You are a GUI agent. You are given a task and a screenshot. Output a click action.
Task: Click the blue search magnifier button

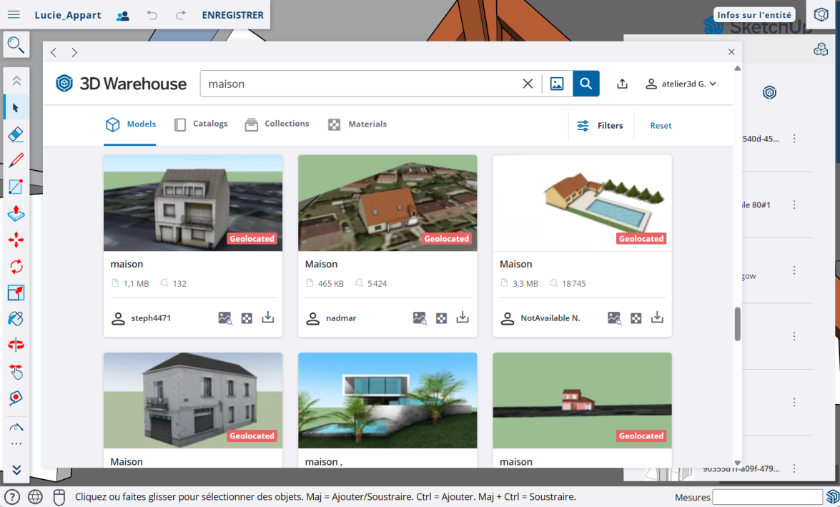585,84
